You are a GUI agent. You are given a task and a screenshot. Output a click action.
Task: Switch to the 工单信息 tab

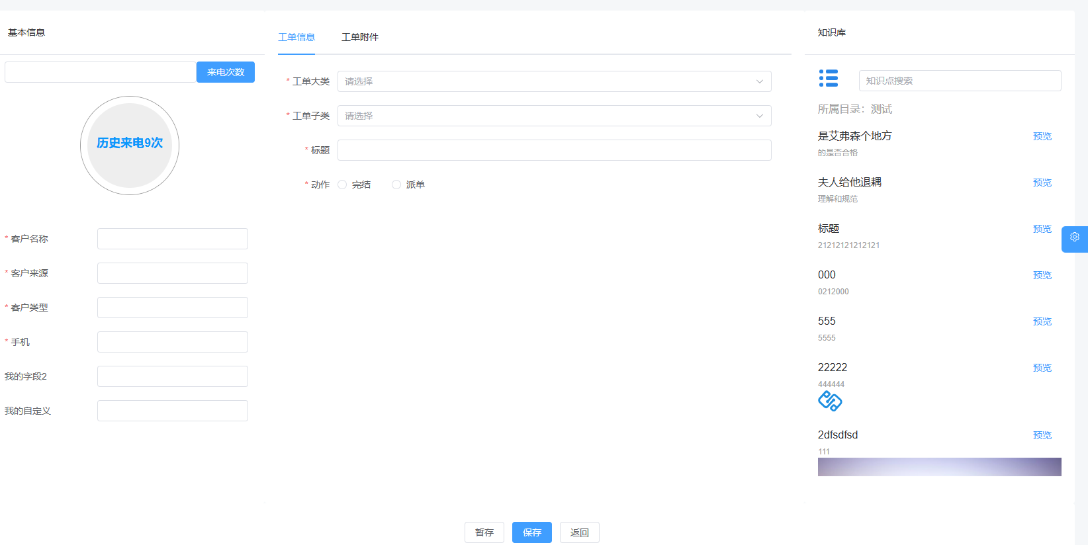coord(296,37)
